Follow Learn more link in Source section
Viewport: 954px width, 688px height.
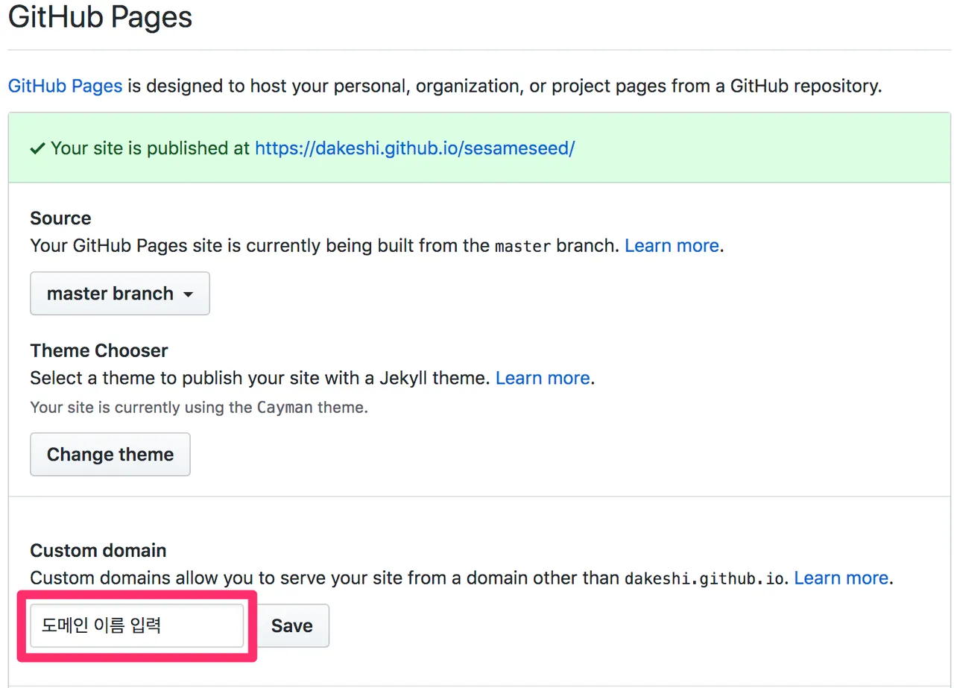click(672, 246)
